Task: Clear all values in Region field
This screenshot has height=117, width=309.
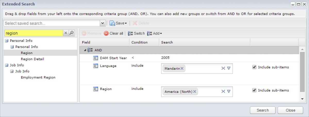Action: click(223, 91)
